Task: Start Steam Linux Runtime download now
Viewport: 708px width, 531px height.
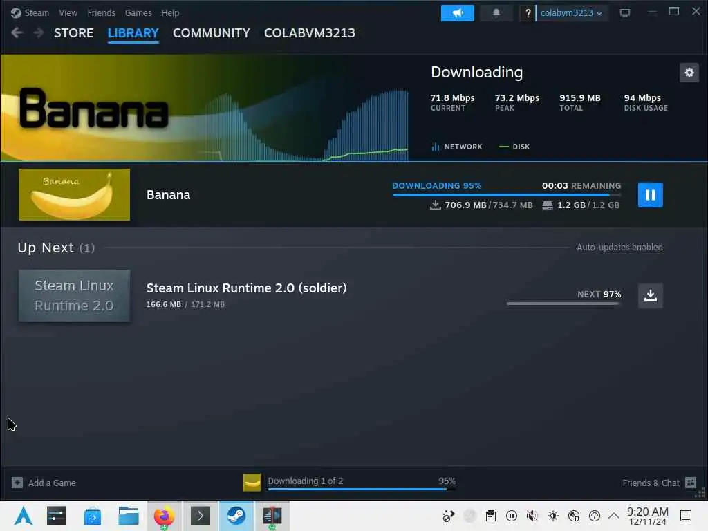Action: [x=650, y=296]
